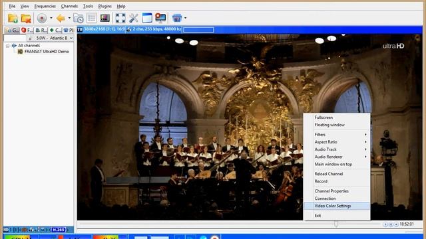This screenshot has width=426, height=239.
Task: Show the channel list icon in toolbar
Action: 92,18
